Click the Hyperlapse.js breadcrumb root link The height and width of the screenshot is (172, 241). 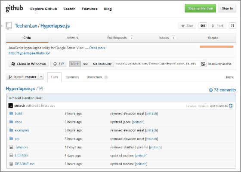coord(21,89)
